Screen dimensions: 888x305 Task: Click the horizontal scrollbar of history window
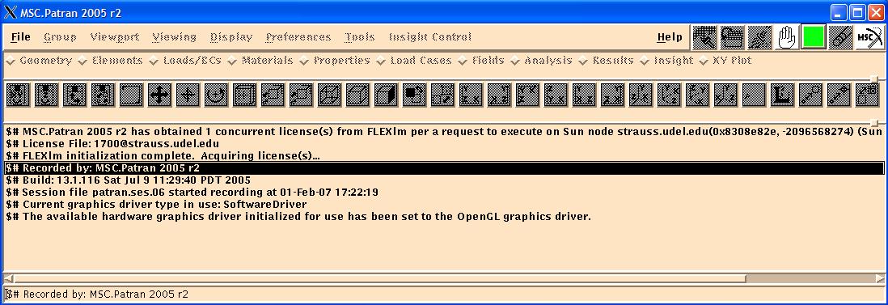click(444, 278)
